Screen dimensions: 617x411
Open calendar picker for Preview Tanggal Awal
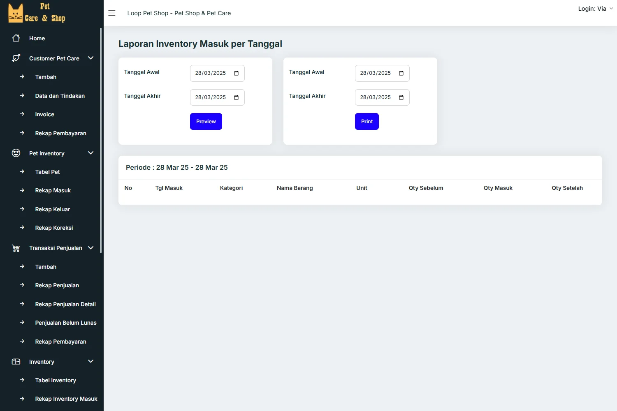coord(237,73)
